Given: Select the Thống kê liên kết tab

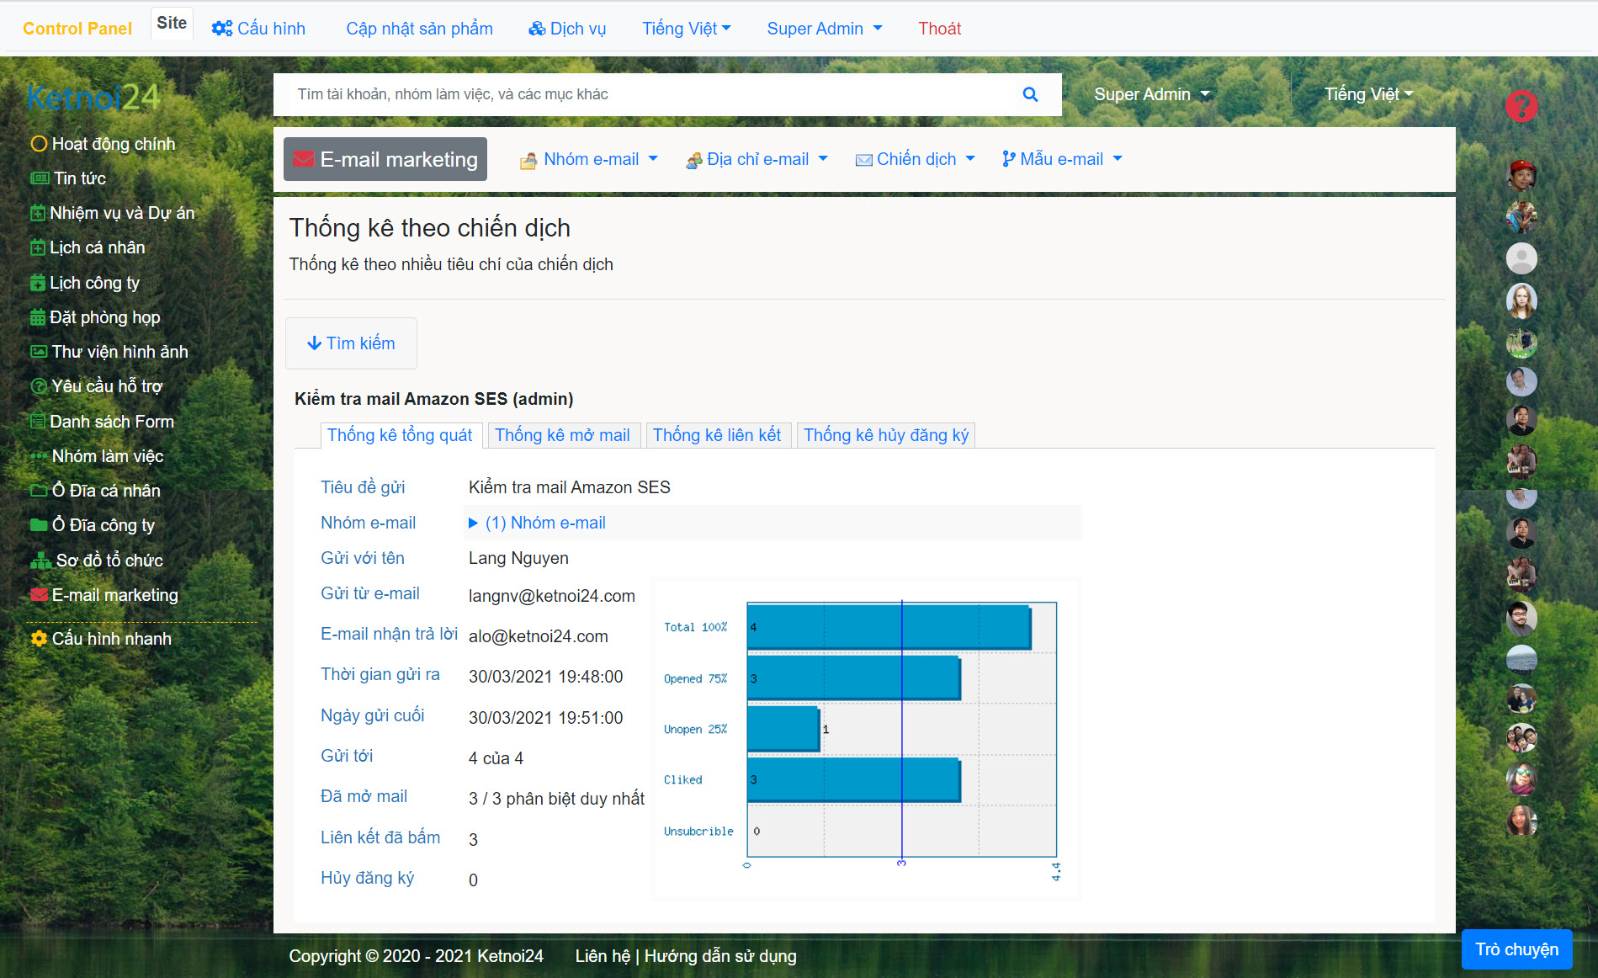Looking at the screenshot, I should pyautogui.click(x=716, y=435).
